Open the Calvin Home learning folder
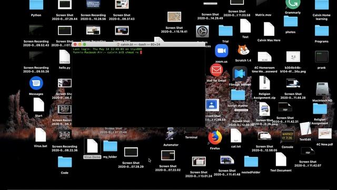The width and height of the screenshot is (337, 190). 322,5
